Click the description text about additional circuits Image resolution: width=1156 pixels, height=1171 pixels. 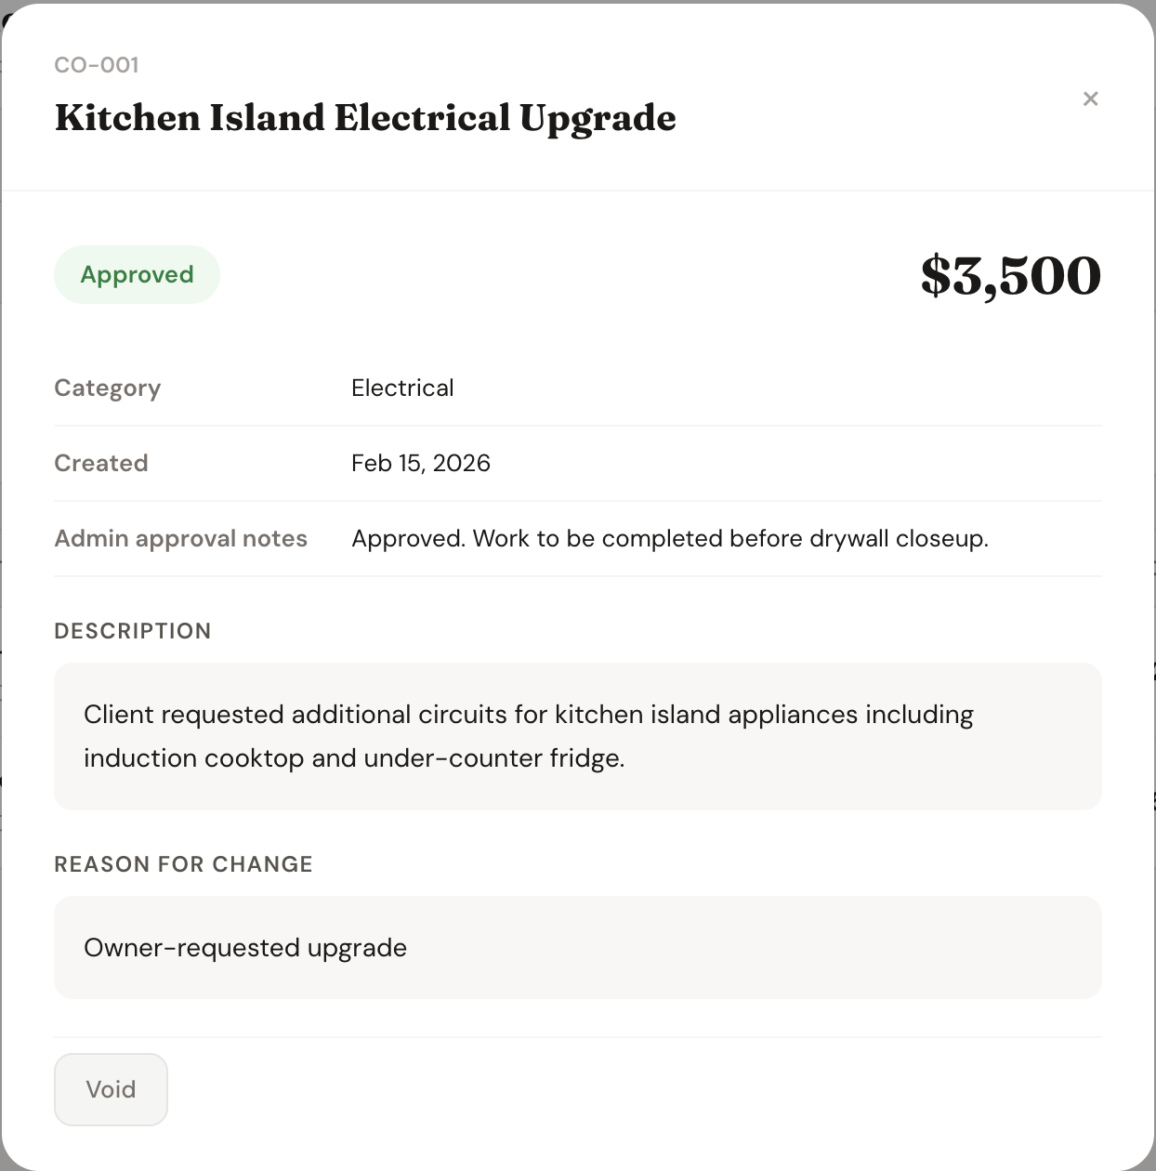528,715
